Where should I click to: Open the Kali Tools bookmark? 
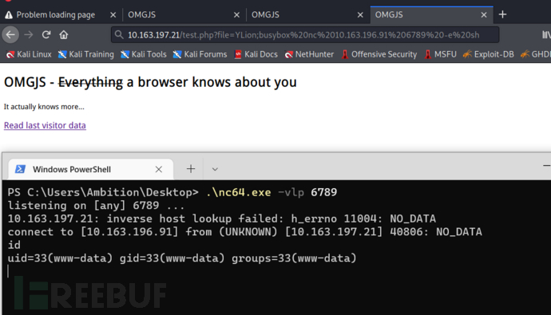point(144,54)
